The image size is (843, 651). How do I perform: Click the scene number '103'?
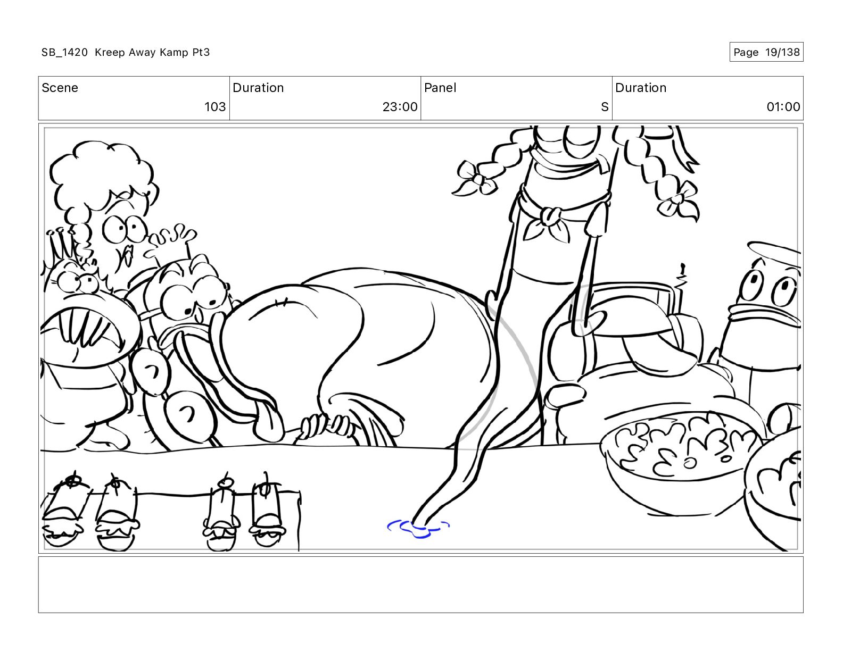click(215, 107)
